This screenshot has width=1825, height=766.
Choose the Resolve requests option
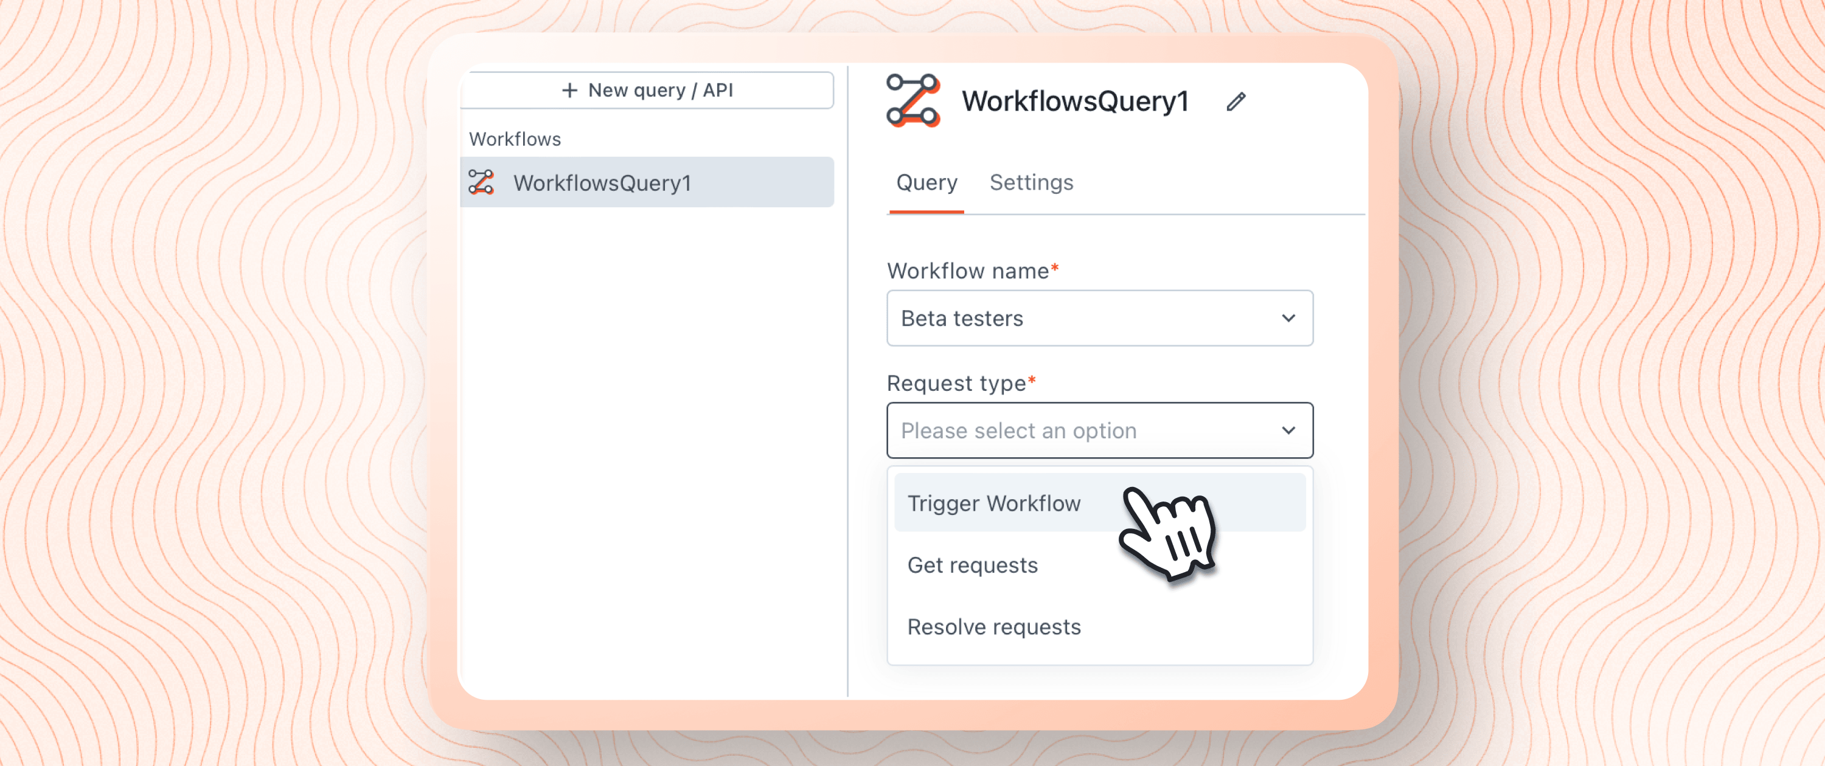pyautogui.click(x=993, y=627)
